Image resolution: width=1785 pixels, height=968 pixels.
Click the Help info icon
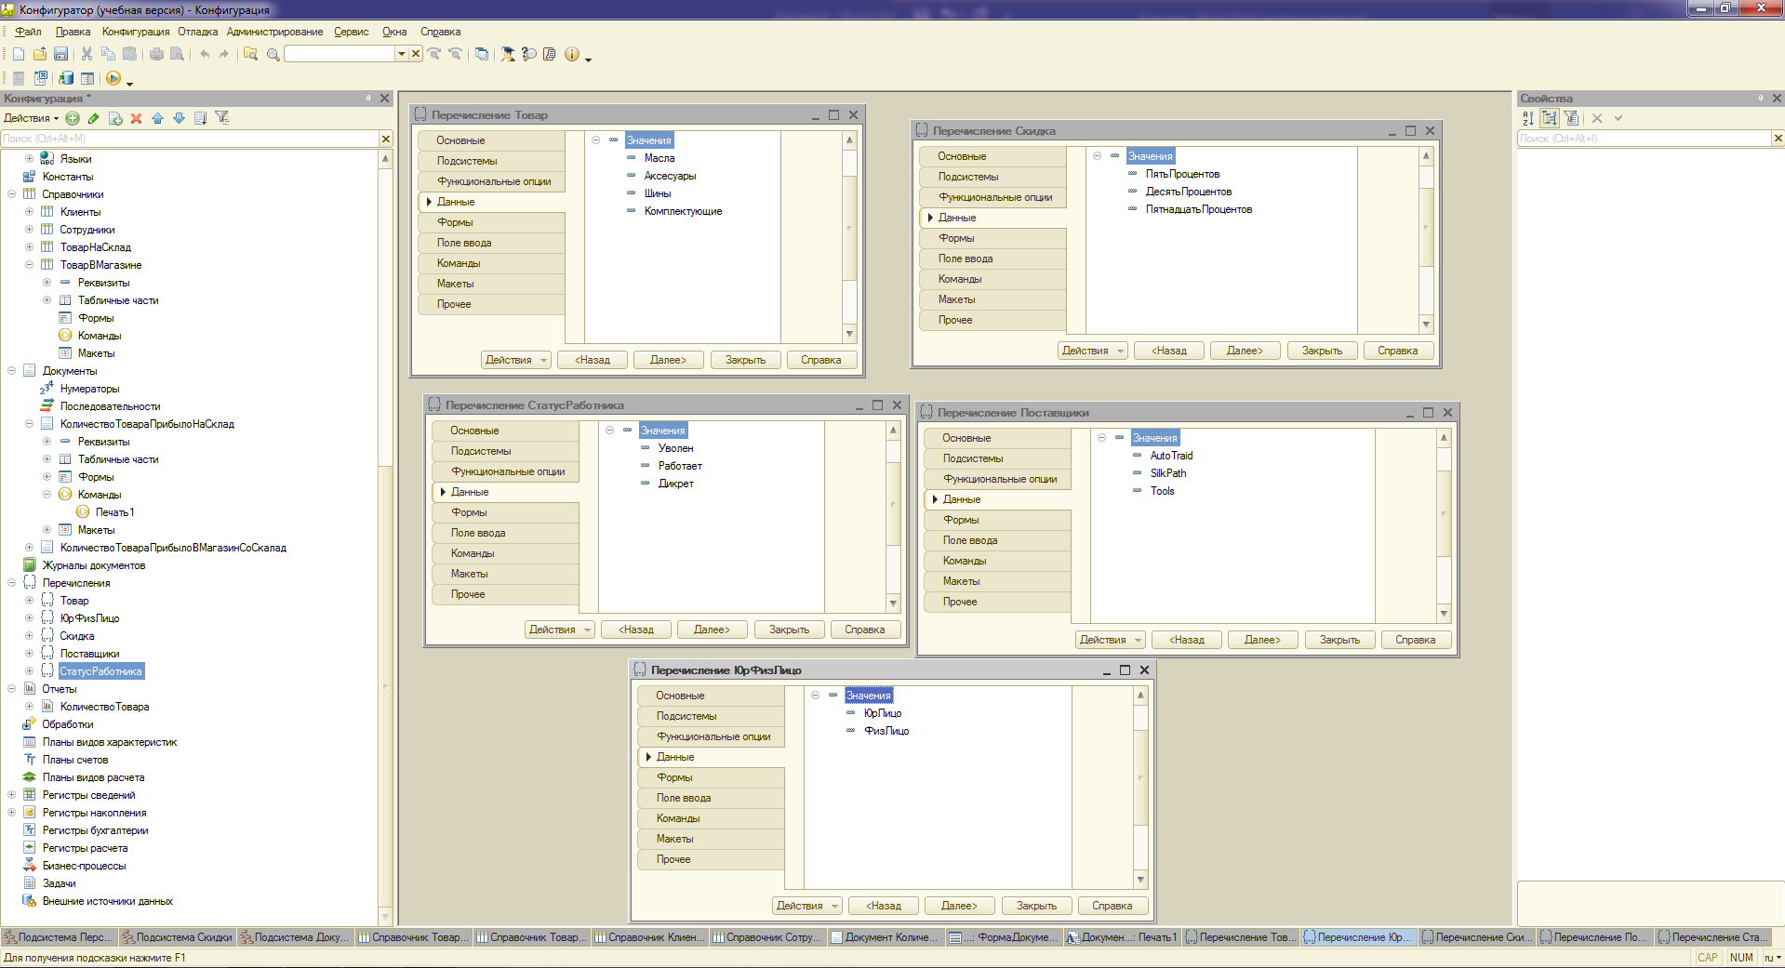pyautogui.click(x=572, y=54)
